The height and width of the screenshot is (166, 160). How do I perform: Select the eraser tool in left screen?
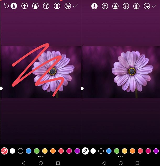pyautogui.click(x=57, y=6)
